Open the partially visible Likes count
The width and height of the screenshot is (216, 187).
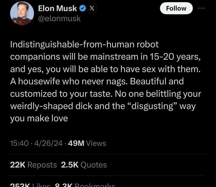[31, 185]
